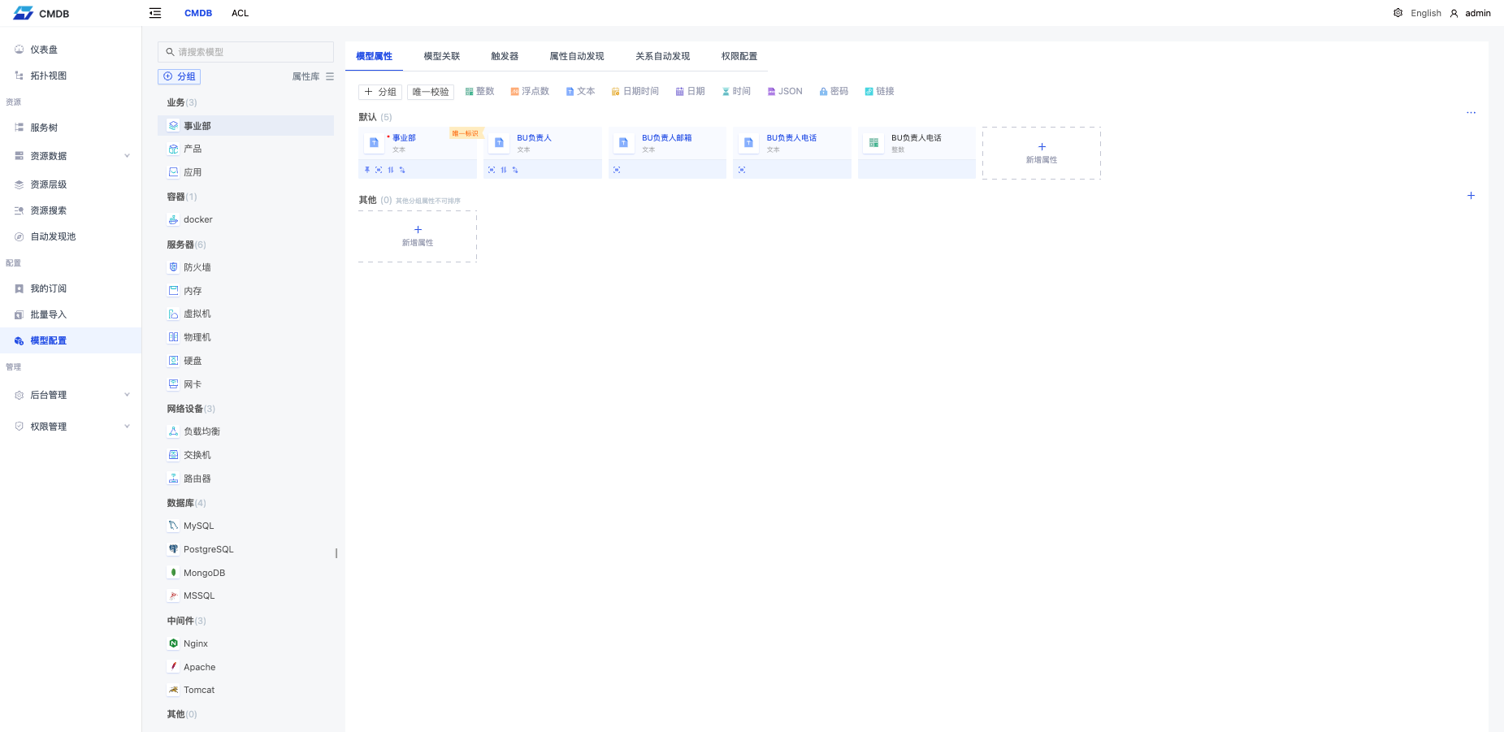This screenshot has width=1504, height=732.
Task: Click the MySQL model icon
Action: point(173,526)
